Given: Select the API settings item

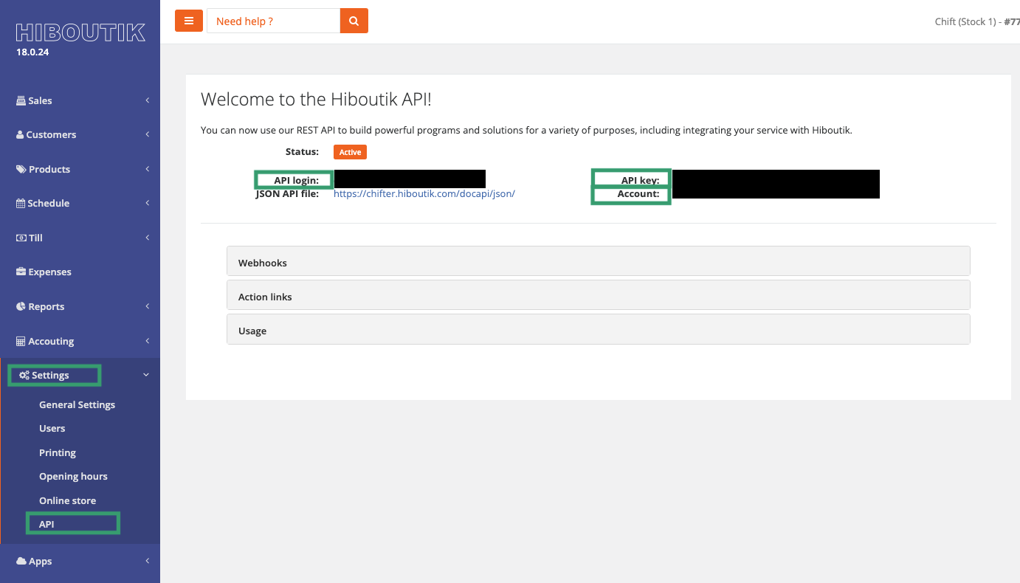Looking at the screenshot, I should point(46,524).
